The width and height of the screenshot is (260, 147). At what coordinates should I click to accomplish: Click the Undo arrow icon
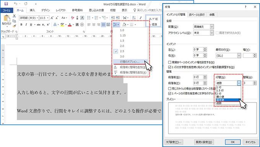(x=16, y=4)
